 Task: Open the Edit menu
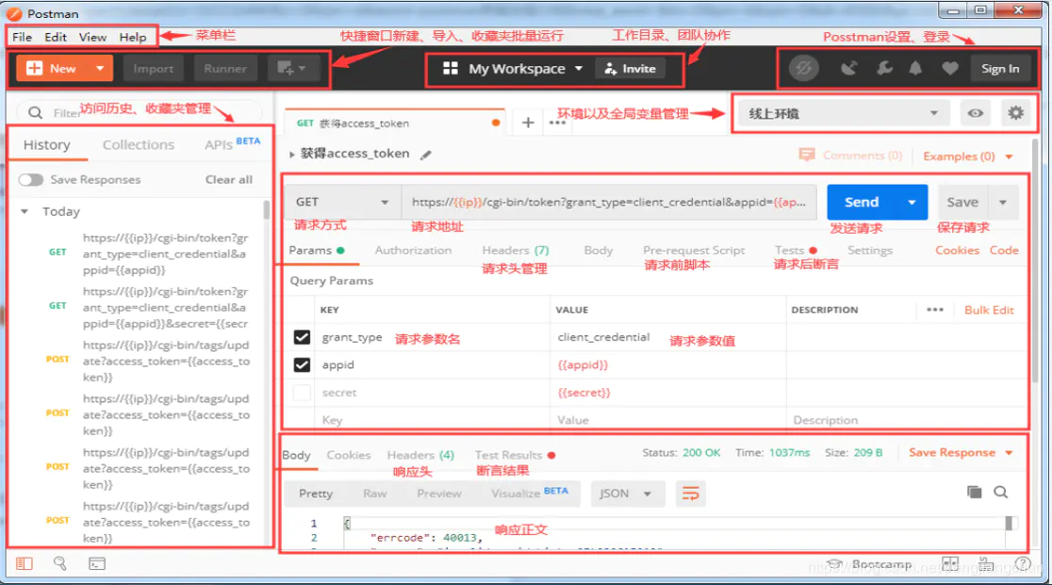pos(56,37)
